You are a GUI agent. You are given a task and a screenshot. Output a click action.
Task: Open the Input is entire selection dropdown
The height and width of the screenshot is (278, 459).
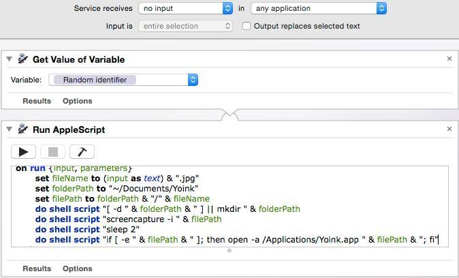185,26
